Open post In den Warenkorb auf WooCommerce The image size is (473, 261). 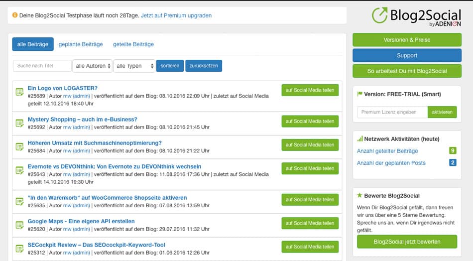tap(107, 198)
